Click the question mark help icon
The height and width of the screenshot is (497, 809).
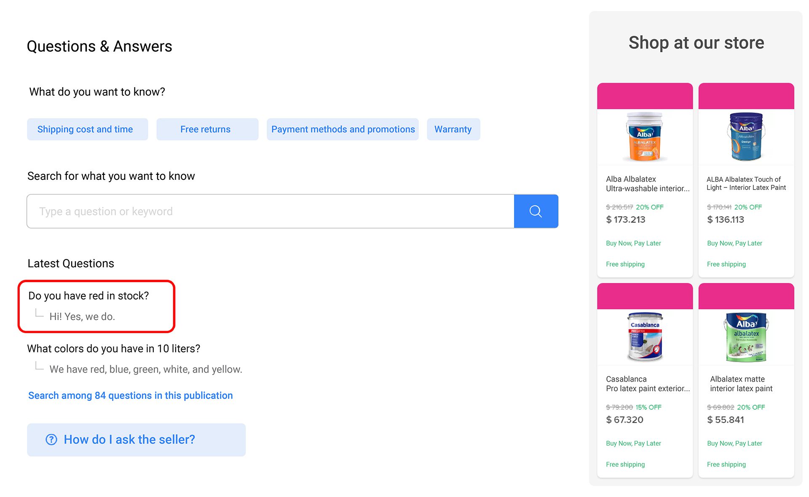(51, 439)
